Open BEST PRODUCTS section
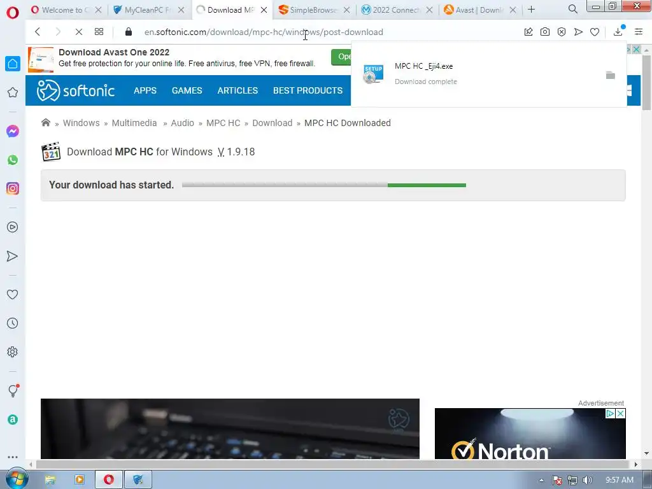The image size is (652, 489). [308, 90]
